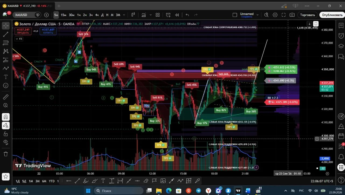
Task: Click the Торговать button
Action: click(x=308, y=15)
